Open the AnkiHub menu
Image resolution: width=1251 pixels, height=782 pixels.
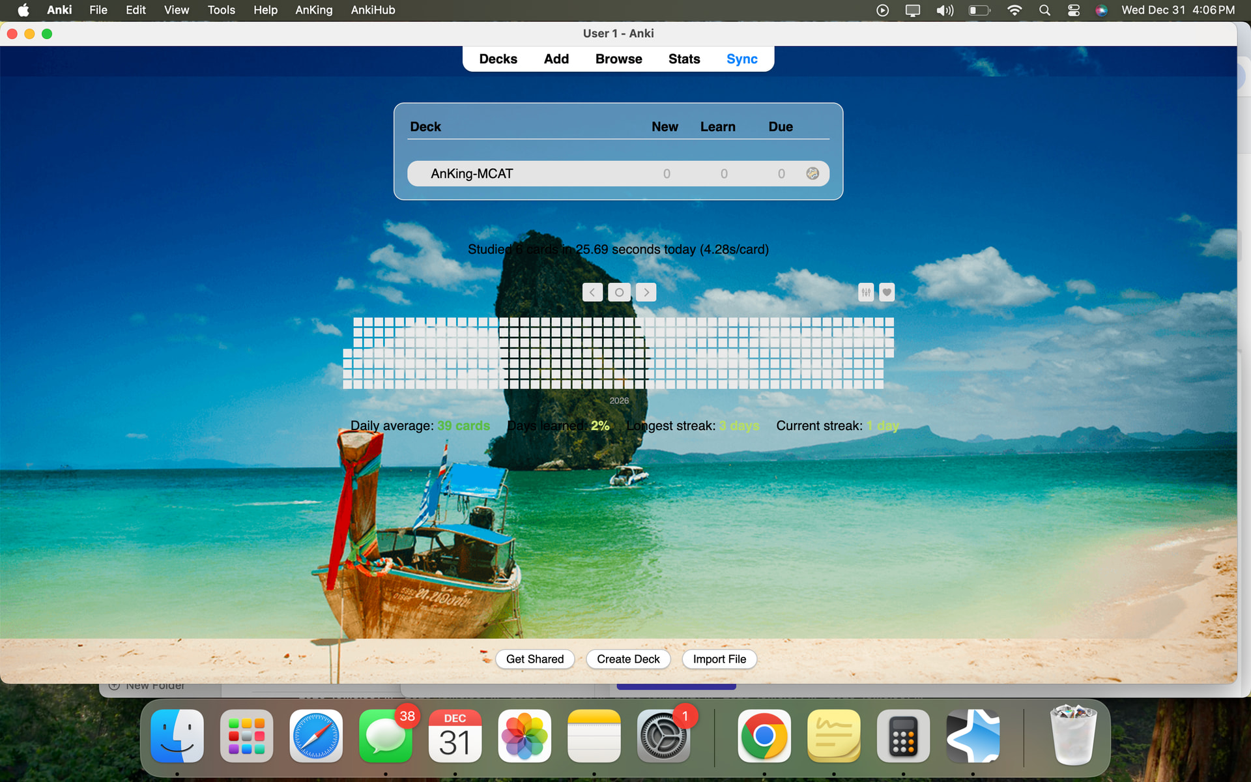click(x=373, y=10)
